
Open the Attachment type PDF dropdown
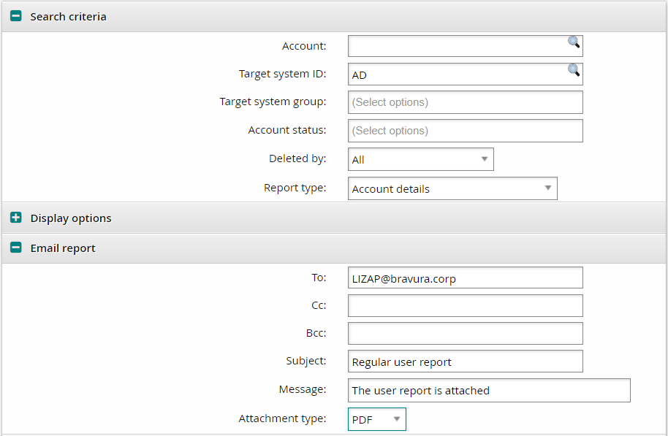coord(376,419)
